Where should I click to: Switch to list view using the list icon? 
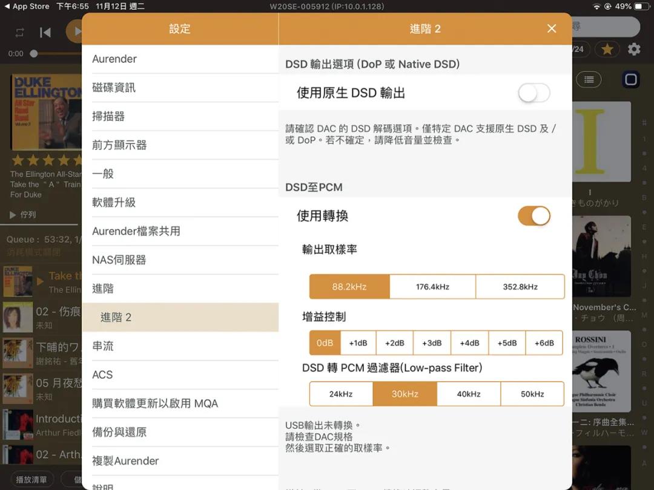[x=589, y=79]
